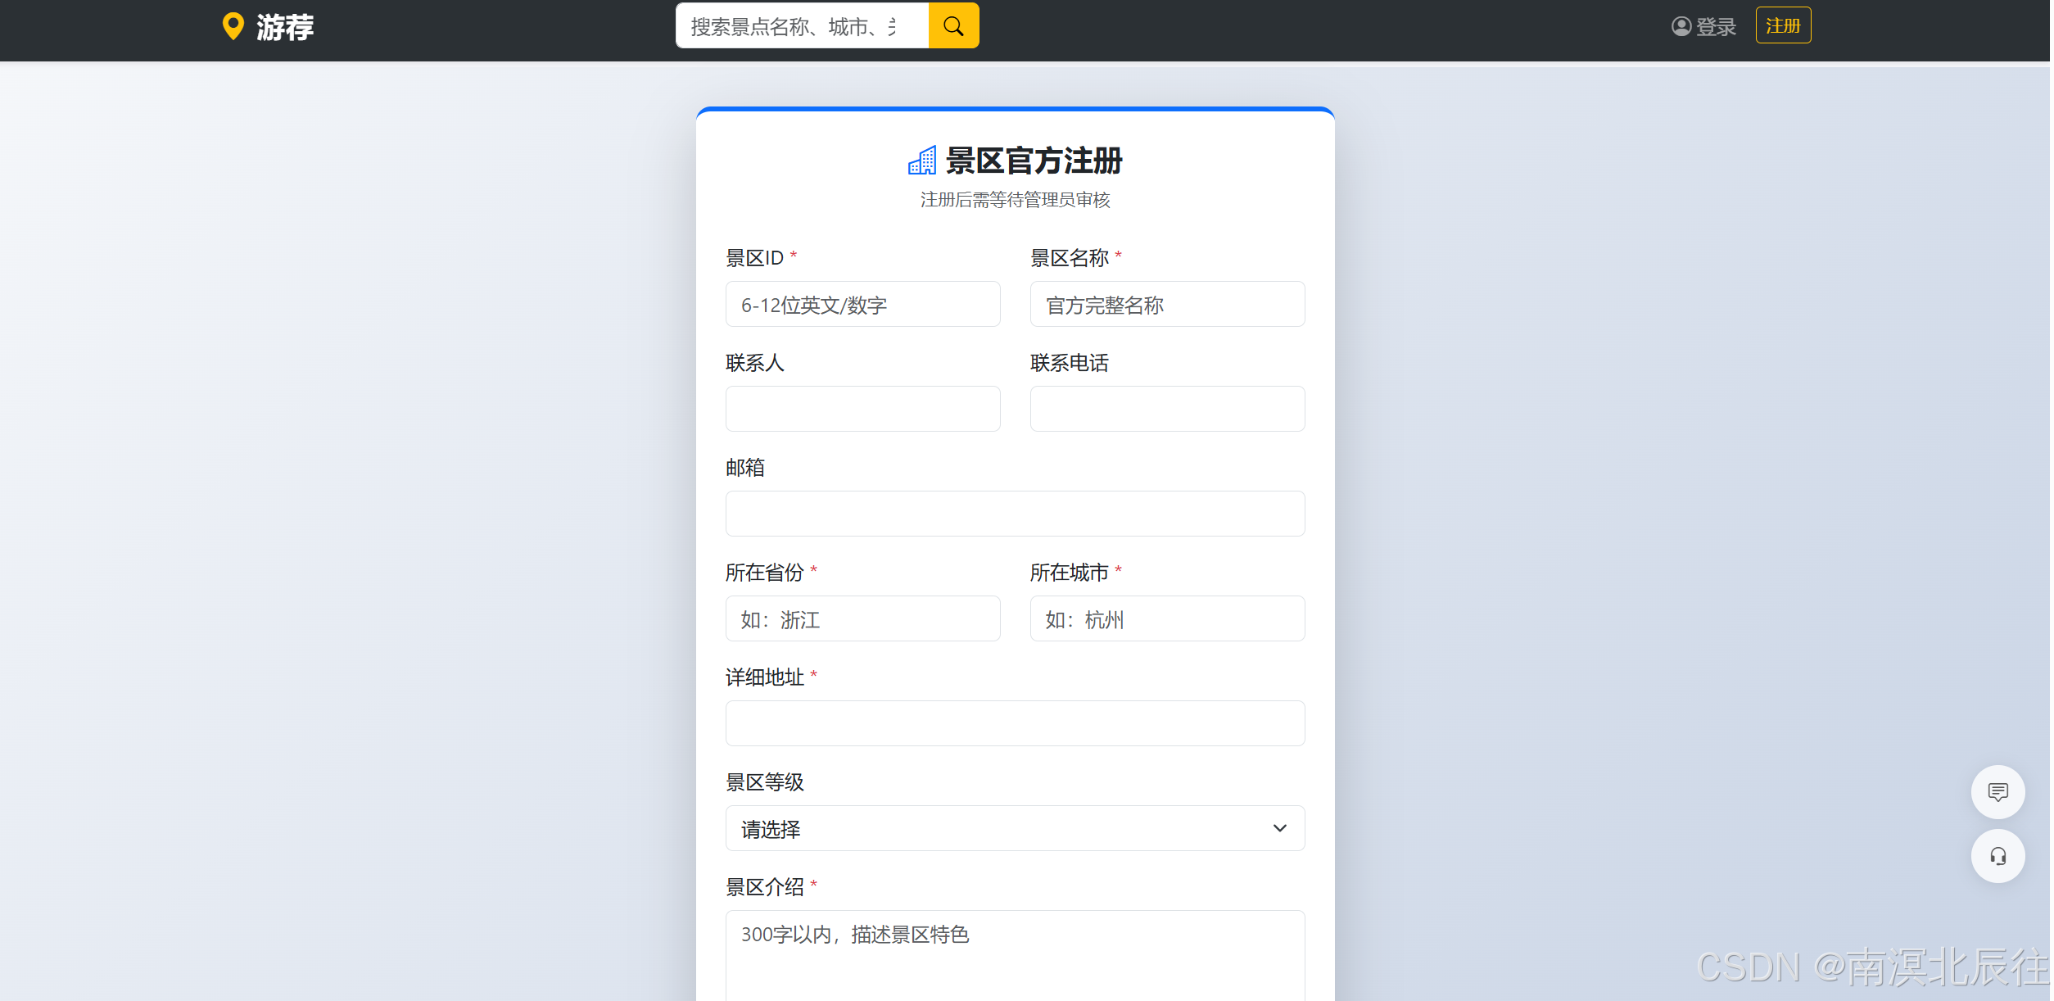Focus the 邮箱 input field
This screenshot has height=1001, width=2054.
click(1015, 514)
